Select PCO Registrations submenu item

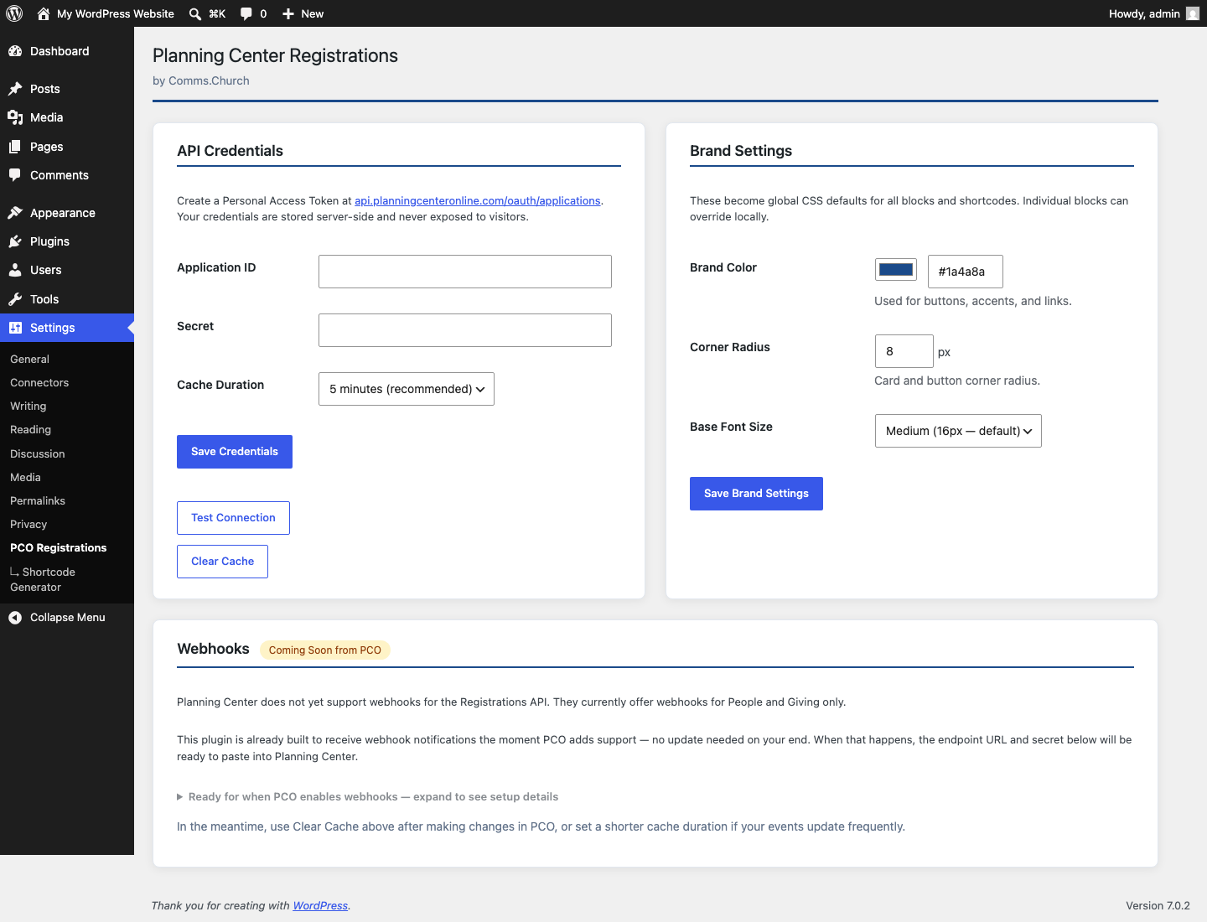pos(59,547)
